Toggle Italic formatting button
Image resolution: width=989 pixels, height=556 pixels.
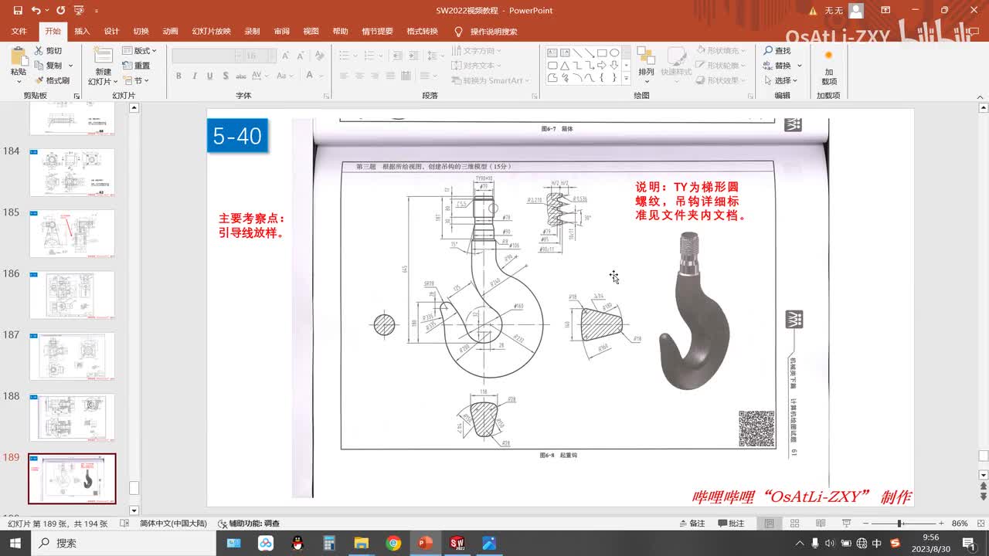pos(194,76)
